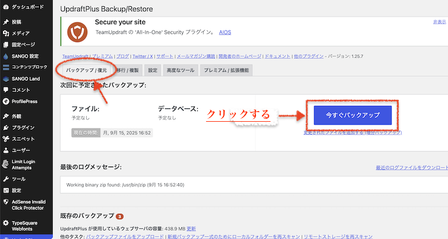
Task: Click the AdSense Invalid Click Protector shield icon
Action: 6,202
